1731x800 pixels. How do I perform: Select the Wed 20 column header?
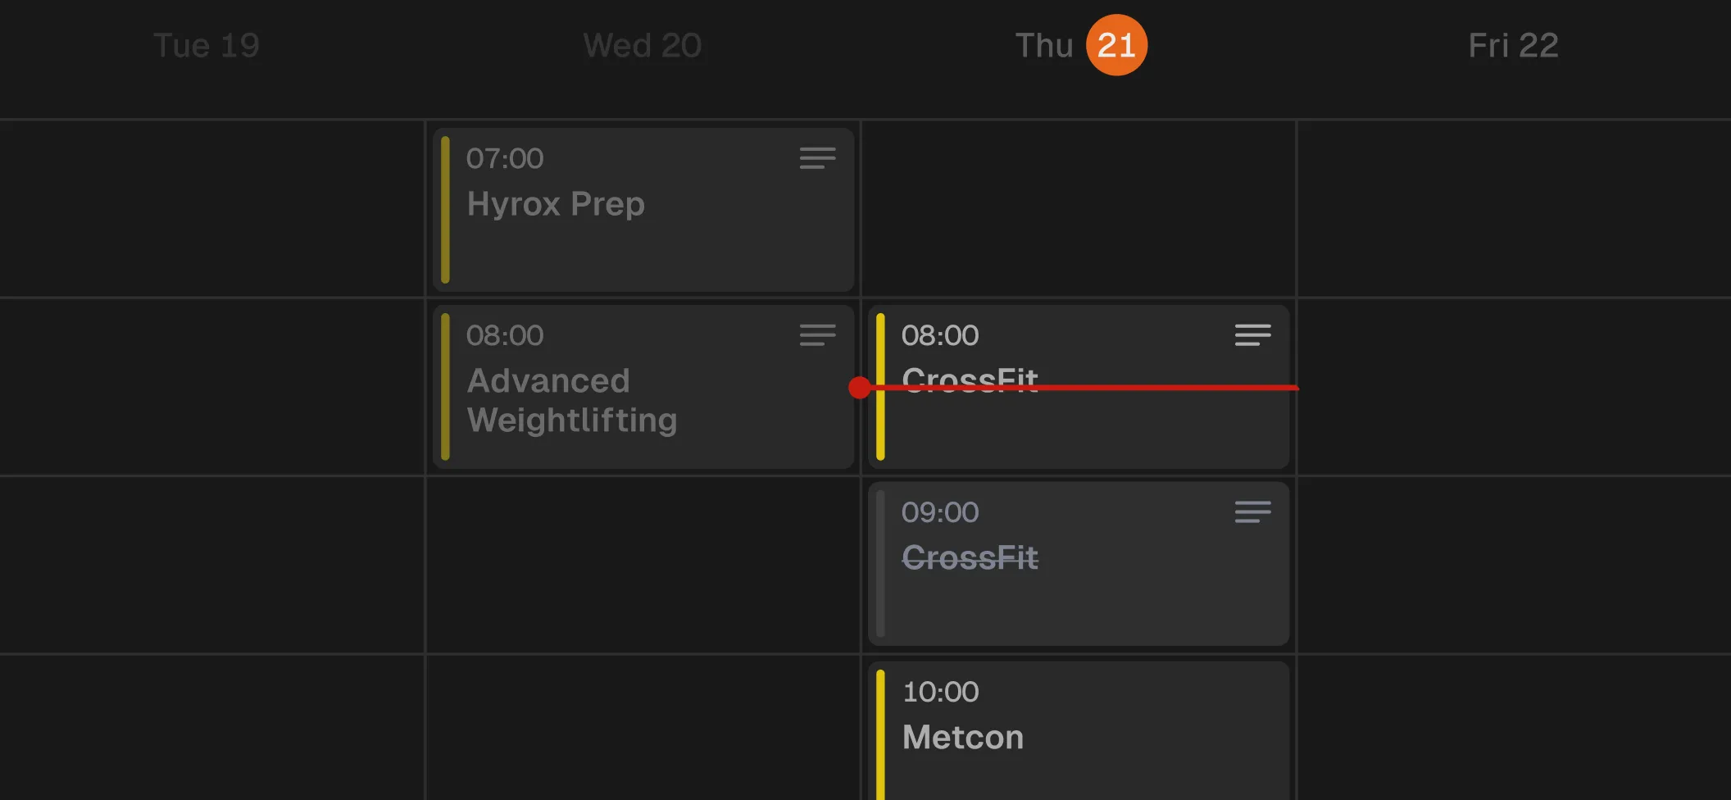click(x=643, y=45)
